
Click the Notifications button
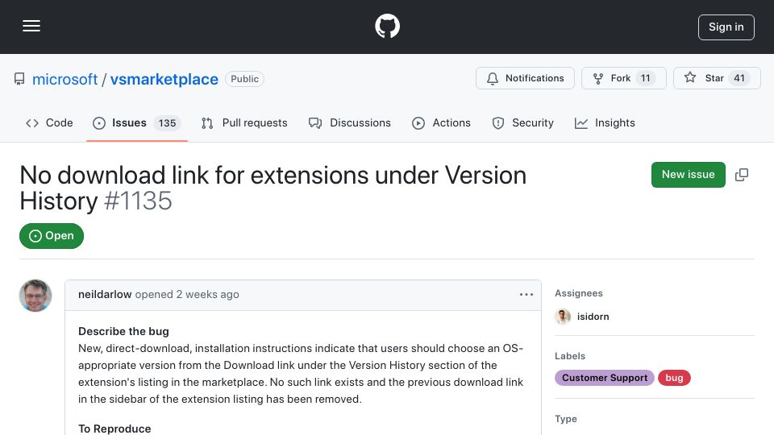[525, 78]
